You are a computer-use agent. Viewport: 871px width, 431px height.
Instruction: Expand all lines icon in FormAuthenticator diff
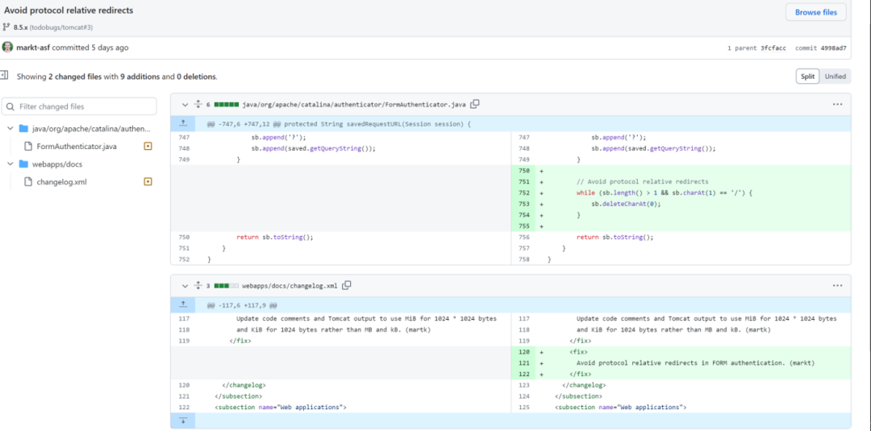tap(198, 104)
